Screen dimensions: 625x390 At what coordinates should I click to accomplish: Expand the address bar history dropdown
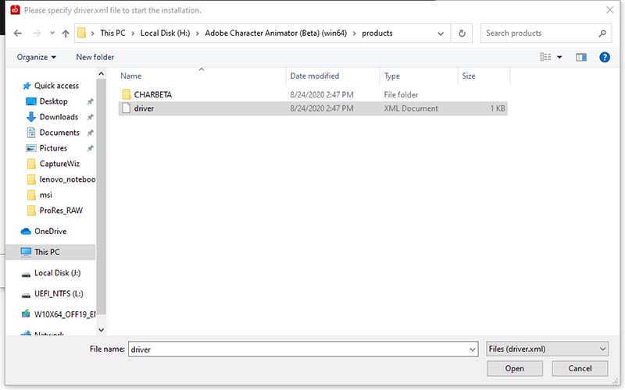coord(441,34)
